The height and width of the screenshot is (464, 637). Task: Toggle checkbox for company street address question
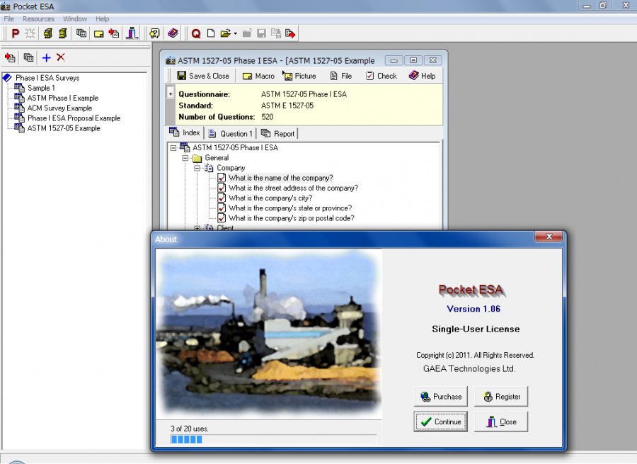(x=222, y=188)
